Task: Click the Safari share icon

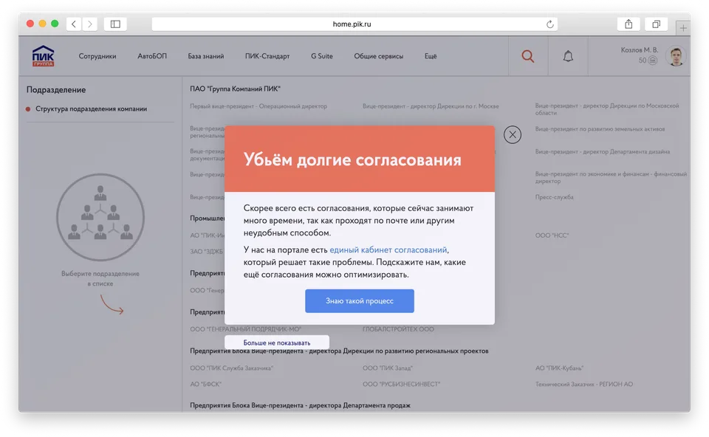Action: coord(628,24)
